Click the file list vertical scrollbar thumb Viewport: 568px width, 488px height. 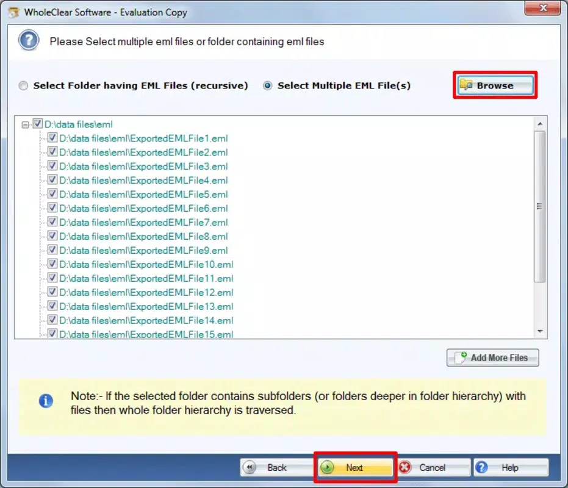click(540, 206)
